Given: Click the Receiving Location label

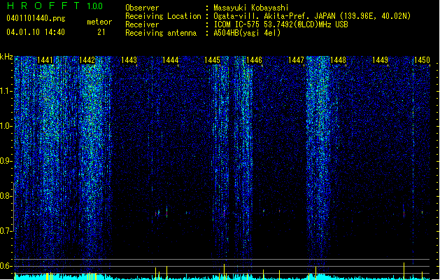Looking at the screenshot, I should pos(163,16).
